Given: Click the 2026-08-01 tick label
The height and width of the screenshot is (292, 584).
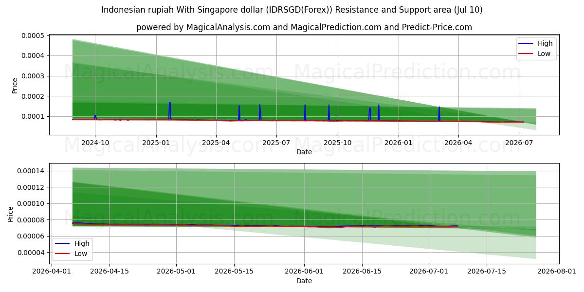Looking at the screenshot, I should 557,272.
